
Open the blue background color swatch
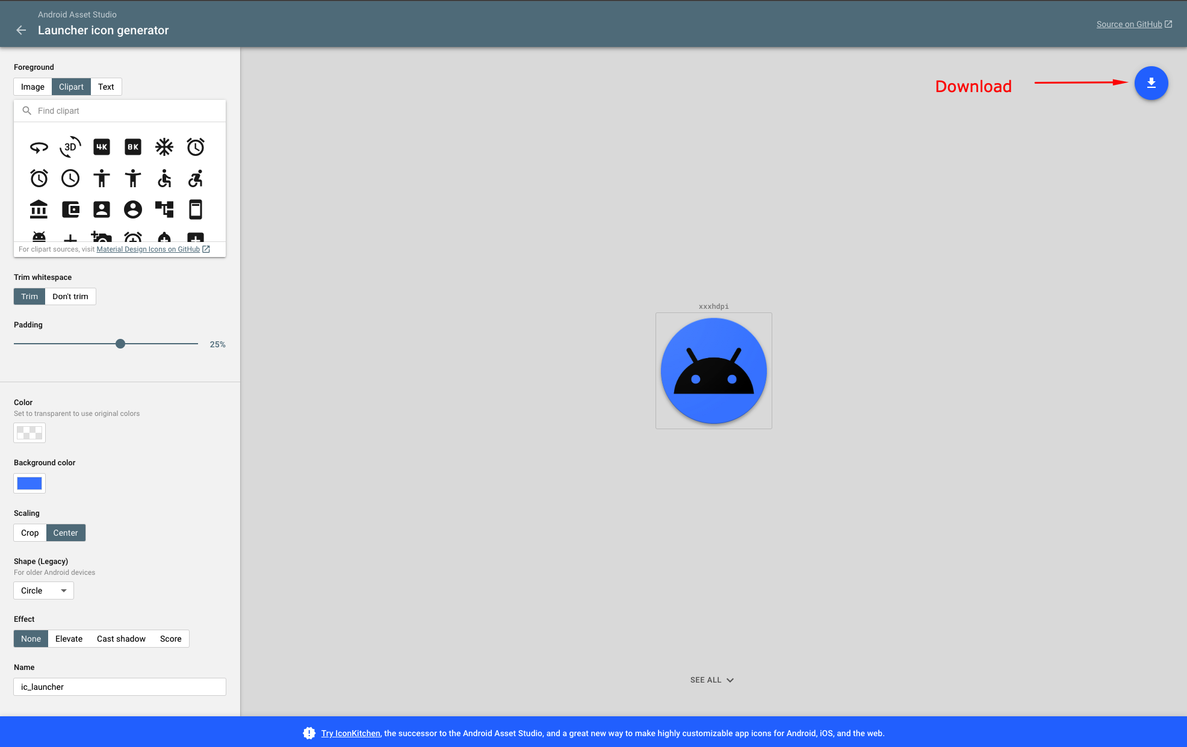[29, 483]
